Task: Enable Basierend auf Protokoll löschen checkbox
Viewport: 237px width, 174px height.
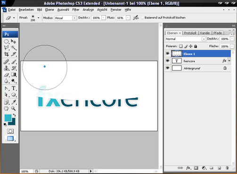Action: coord(142,17)
